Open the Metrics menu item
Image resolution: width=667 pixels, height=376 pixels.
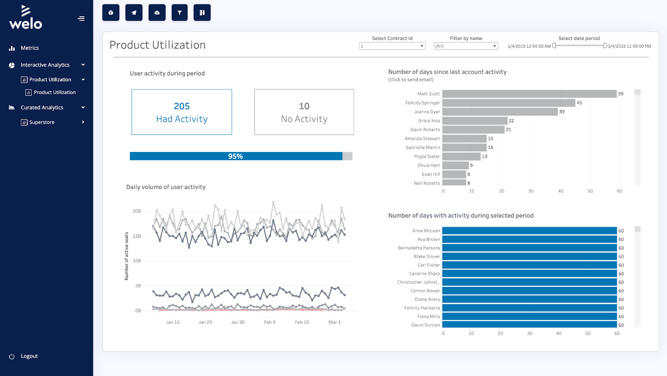coord(28,48)
